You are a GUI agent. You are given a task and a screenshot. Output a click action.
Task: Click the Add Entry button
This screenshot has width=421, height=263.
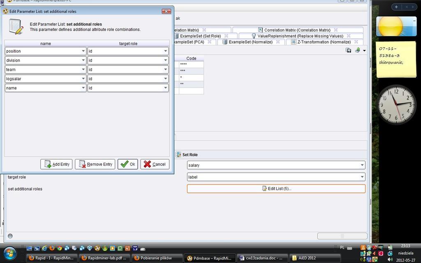pos(56,164)
